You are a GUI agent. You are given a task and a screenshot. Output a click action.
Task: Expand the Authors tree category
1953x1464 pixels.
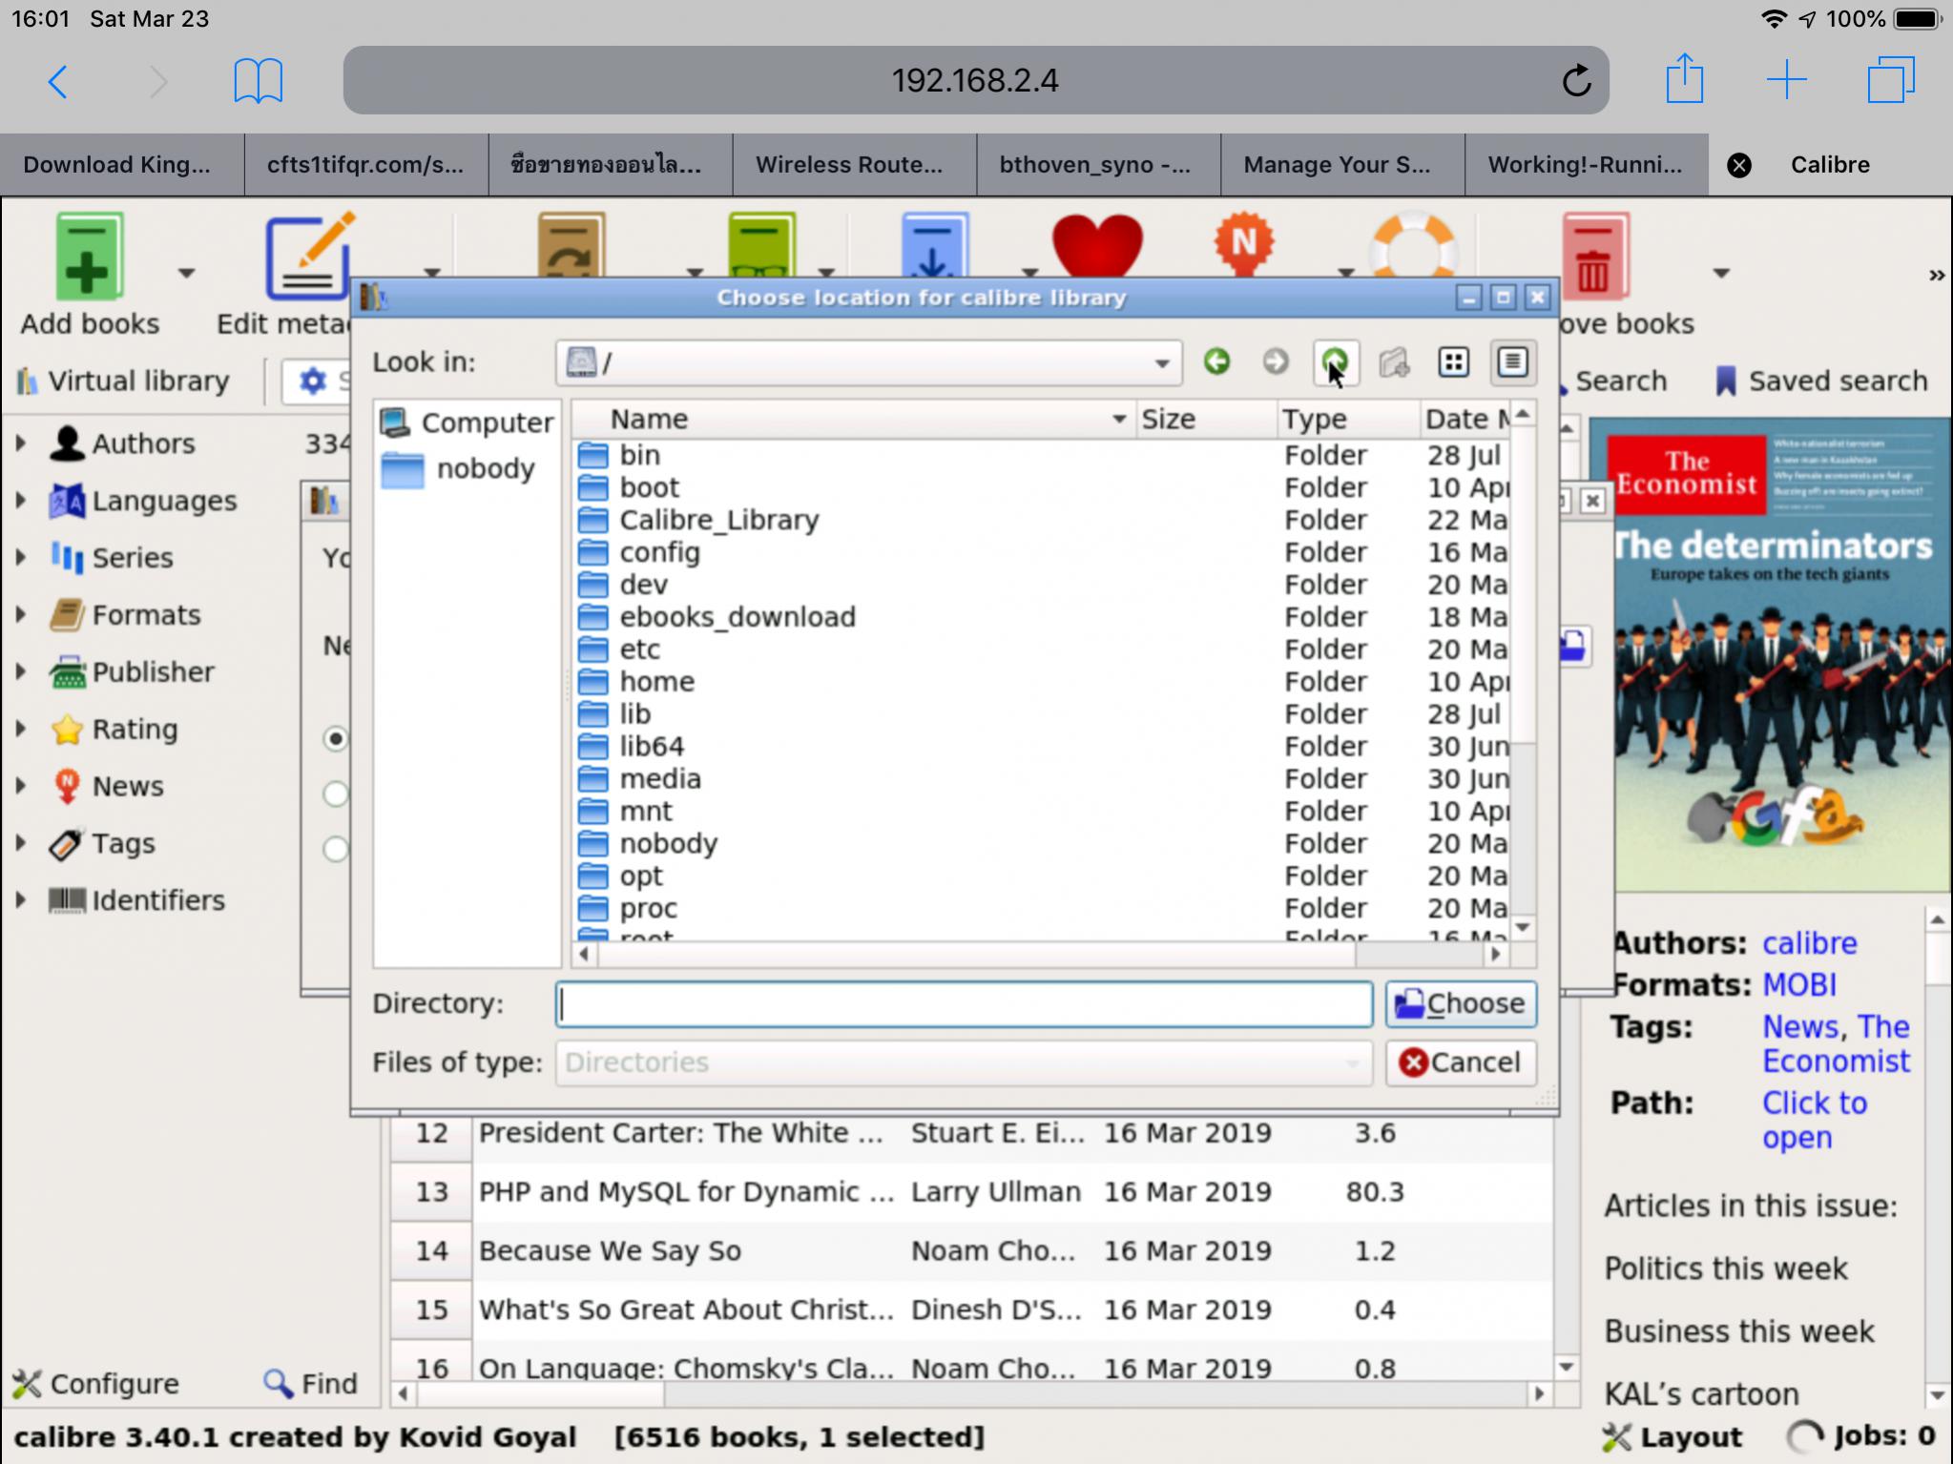(21, 443)
